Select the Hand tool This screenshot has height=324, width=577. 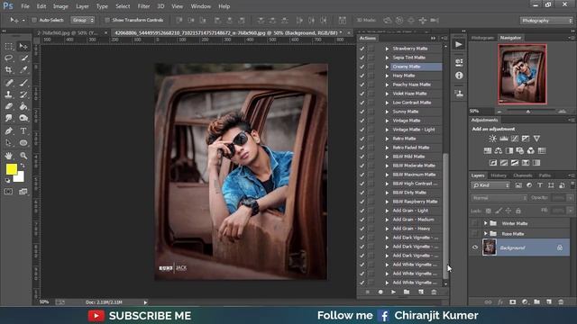click(x=9, y=156)
